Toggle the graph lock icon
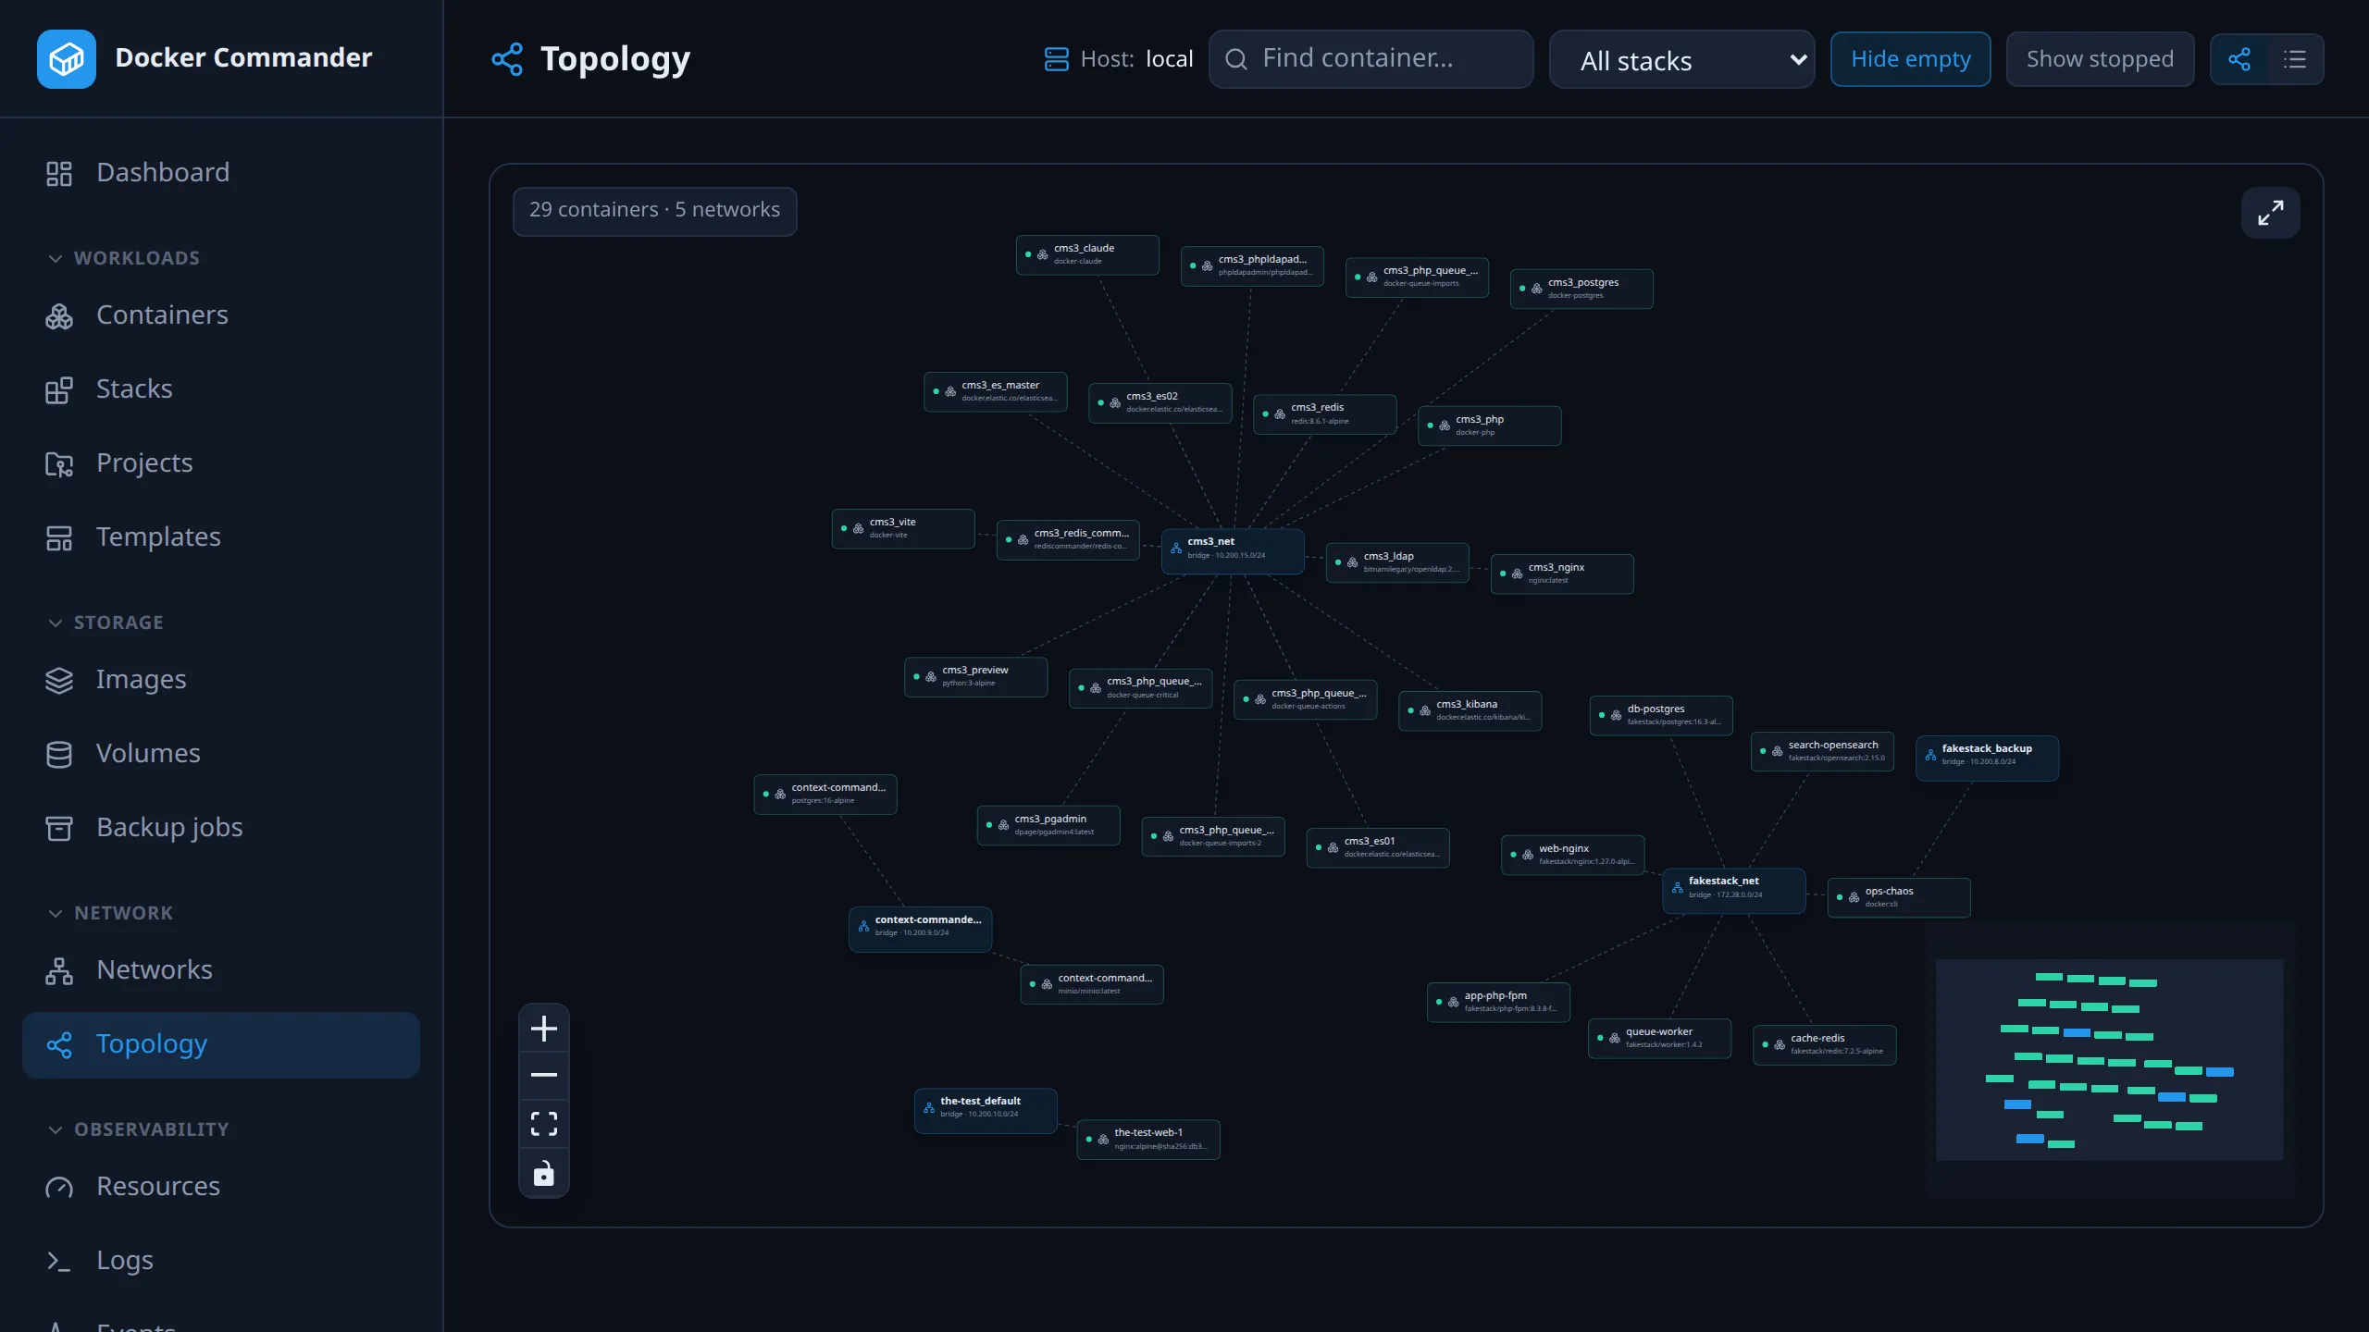The image size is (2369, 1332). pos(544,1173)
